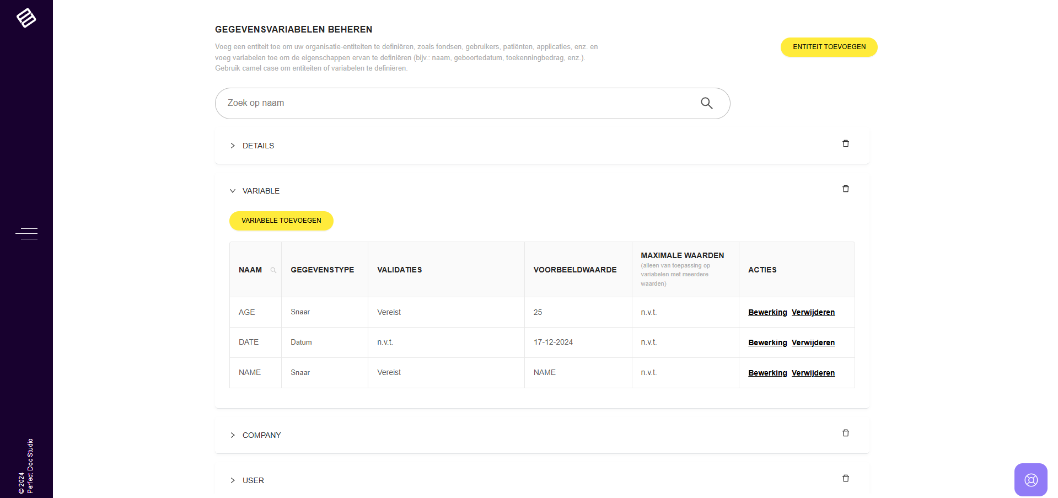Click the Variabele Toevoegen button
1058x498 pixels.
(281, 221)
